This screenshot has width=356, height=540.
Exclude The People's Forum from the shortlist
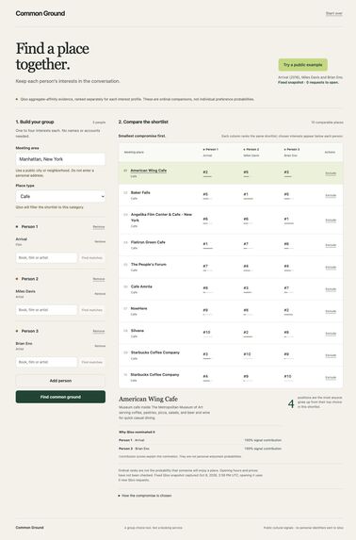[331, 268]
